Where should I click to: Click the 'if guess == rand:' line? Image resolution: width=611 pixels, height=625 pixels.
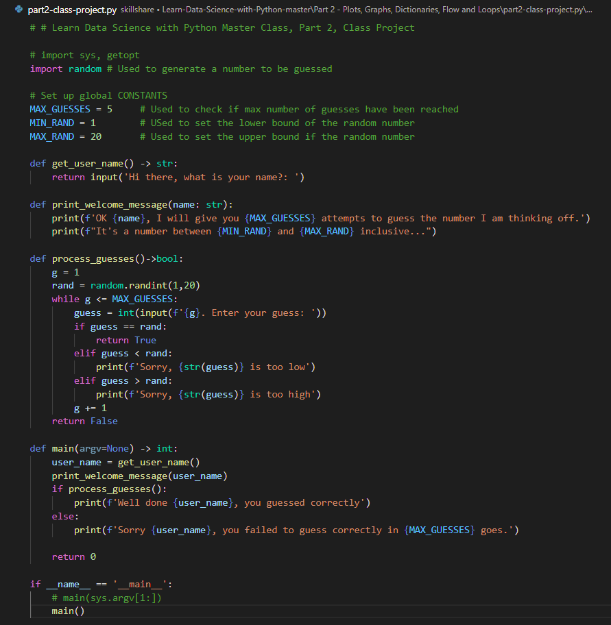[x=120, y=326]
